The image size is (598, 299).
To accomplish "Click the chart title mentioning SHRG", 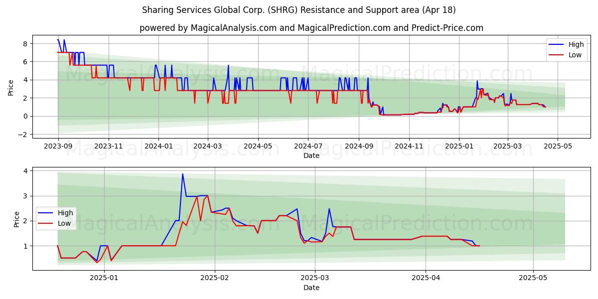I will [x=299, y=10].
